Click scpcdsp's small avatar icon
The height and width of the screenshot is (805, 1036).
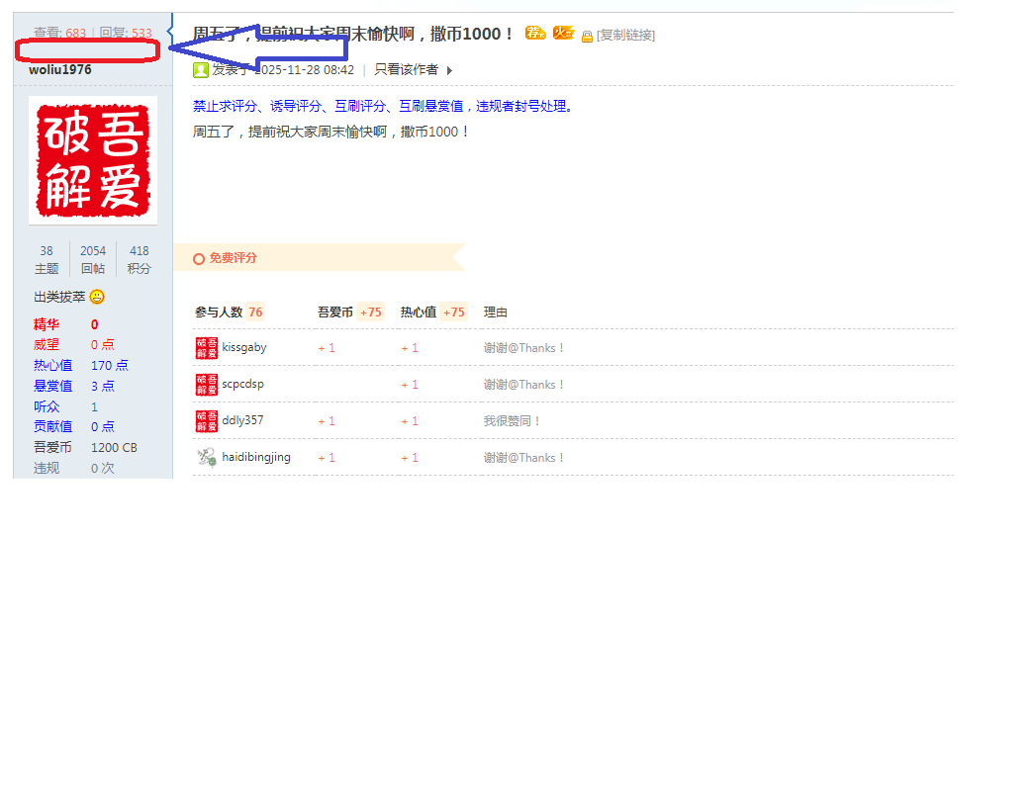(206, 385)
